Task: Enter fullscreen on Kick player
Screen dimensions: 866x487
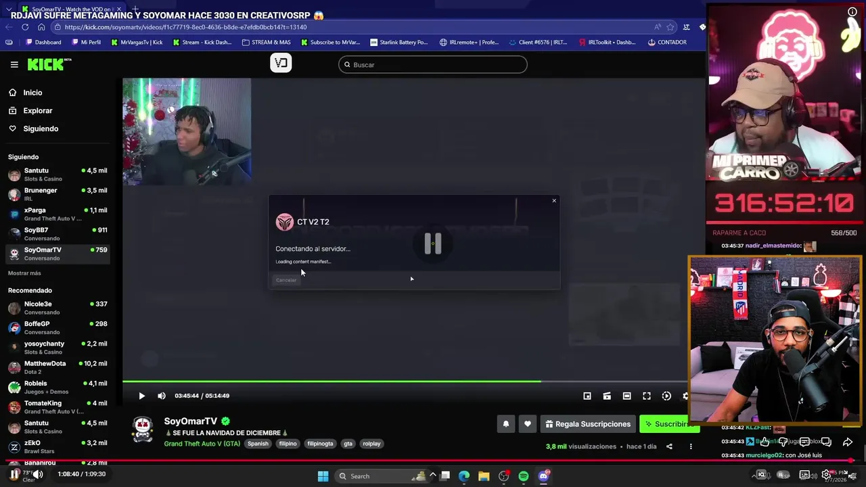Action: tap(647, 396)
